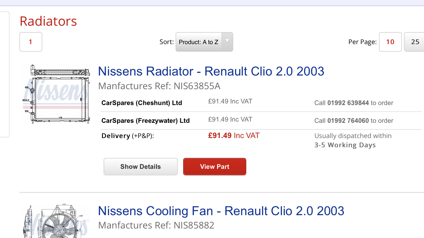Click the red delivery price £91.49
The image size is (424, 238).
click(220, 136)
